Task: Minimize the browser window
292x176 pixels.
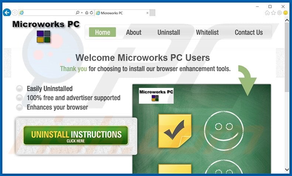Action: [x=257, y=6]
